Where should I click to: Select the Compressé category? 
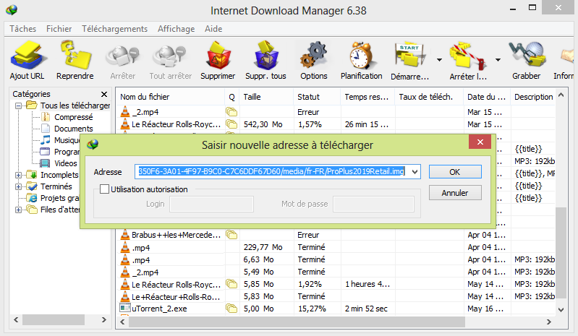click(73, 117)
